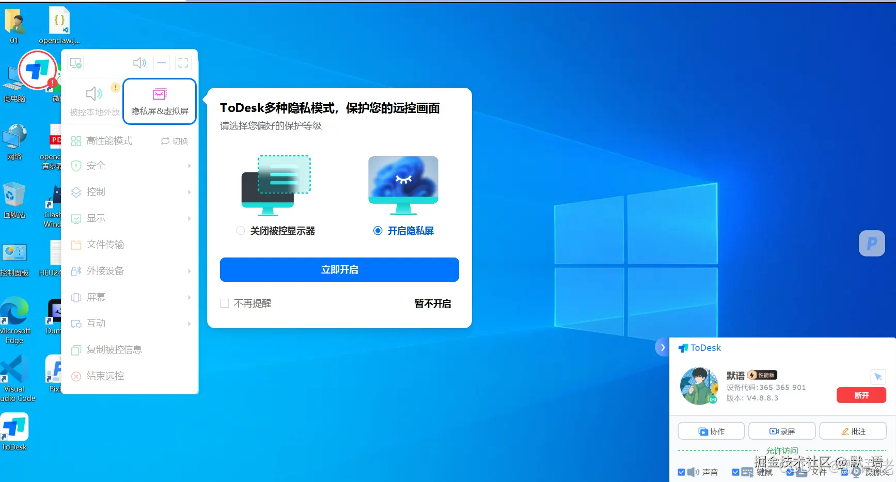Screen dimensions: 896x482
Task: Click the 开启隐私屏 monitor illustration
Action: (403, 185)
